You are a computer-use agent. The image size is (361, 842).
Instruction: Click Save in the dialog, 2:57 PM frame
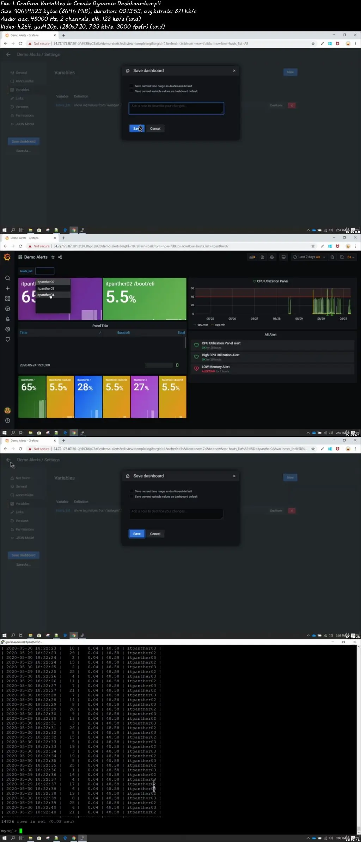point(137,128)
